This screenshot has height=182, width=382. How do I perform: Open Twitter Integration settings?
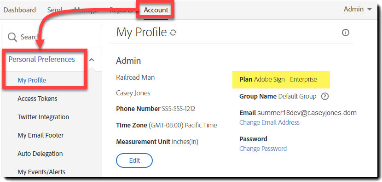[43, 117]
